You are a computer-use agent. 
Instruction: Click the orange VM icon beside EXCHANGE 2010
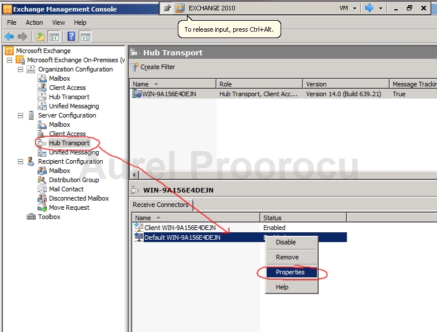[x=180, y=8]
